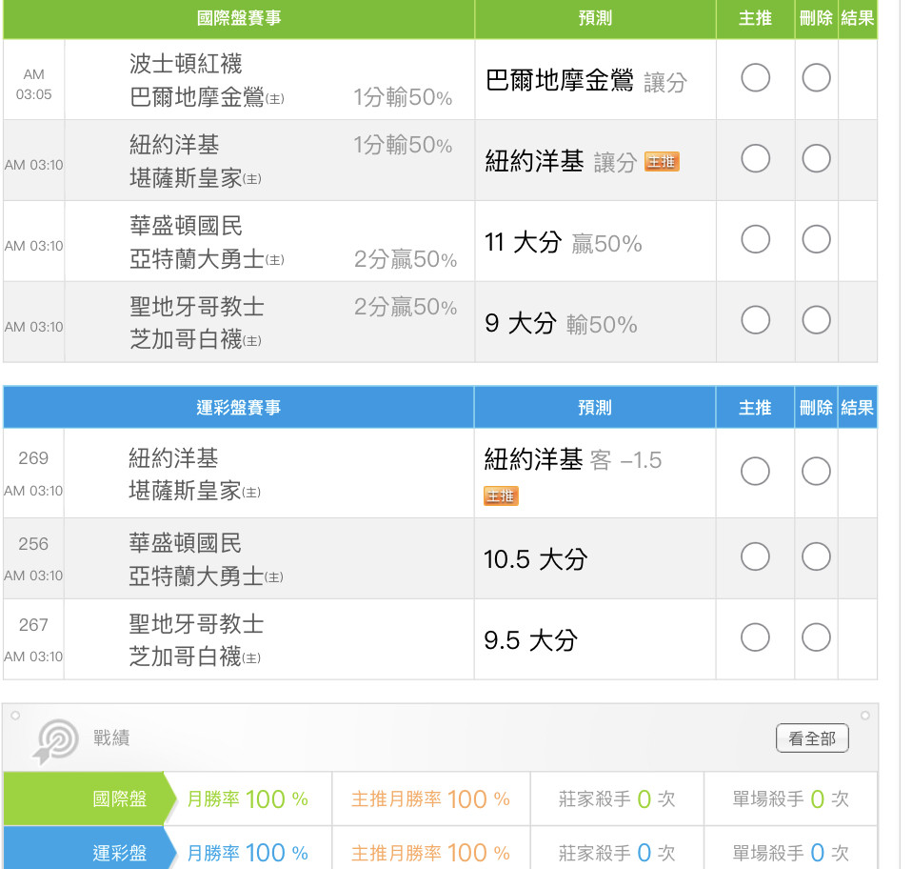912x869 pixels.
Task: Click the 主推 column header in 國際盤 table
Action: click(755, 18)
